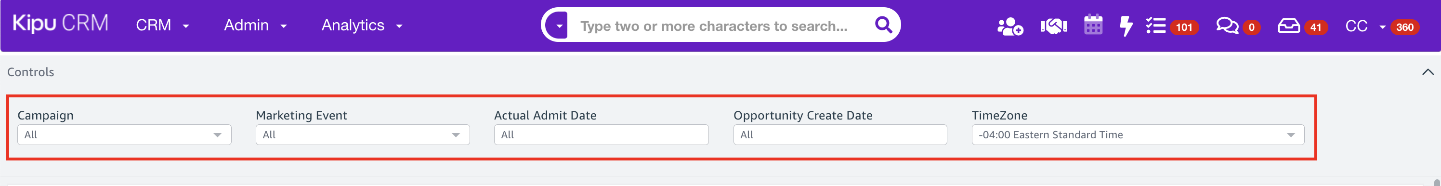The width and height of the screenshot is (1441, 186).
Task: Open the inbox tray icon
Action: (x=1289, y=26)
